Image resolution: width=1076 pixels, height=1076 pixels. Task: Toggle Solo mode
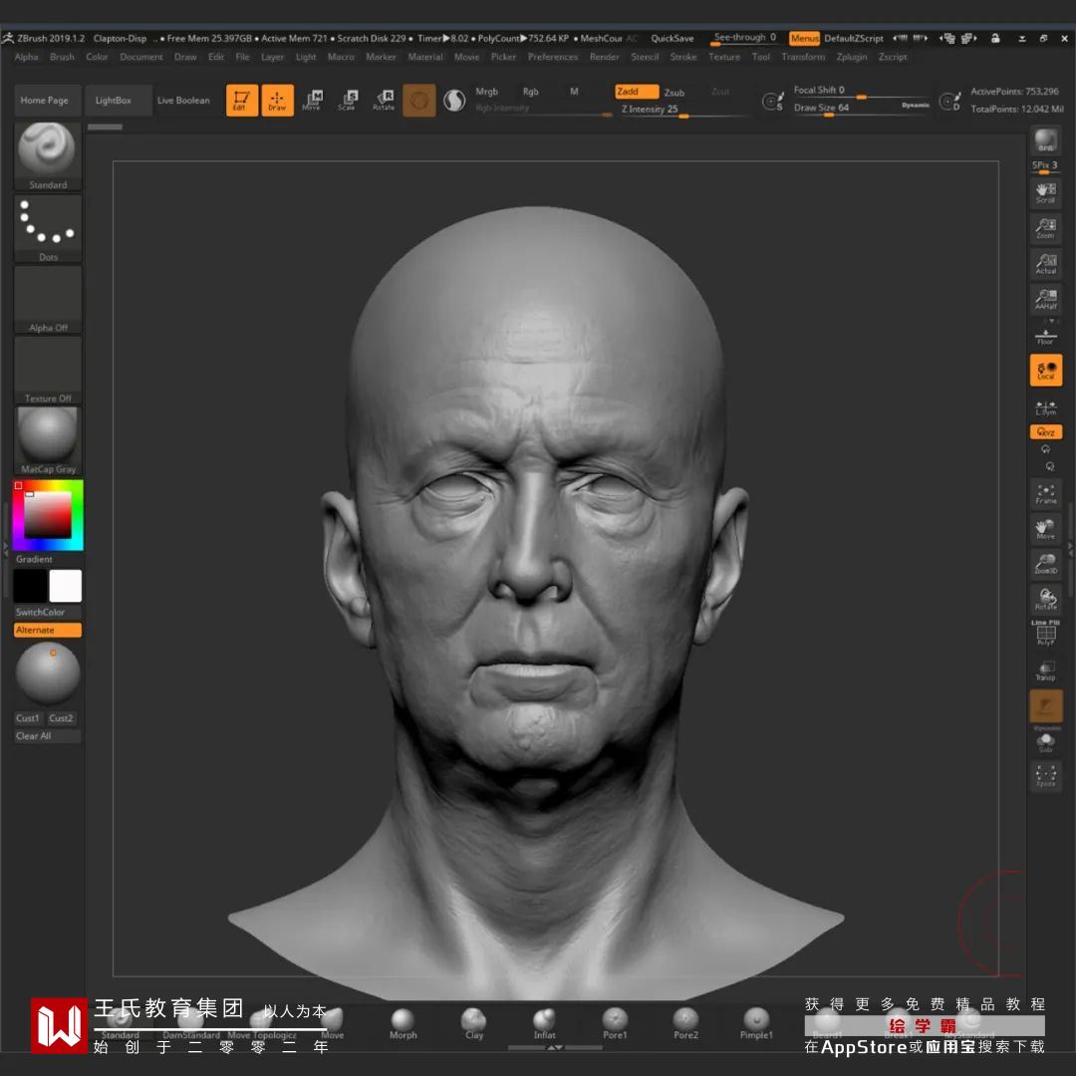[x=1046, y=743]
